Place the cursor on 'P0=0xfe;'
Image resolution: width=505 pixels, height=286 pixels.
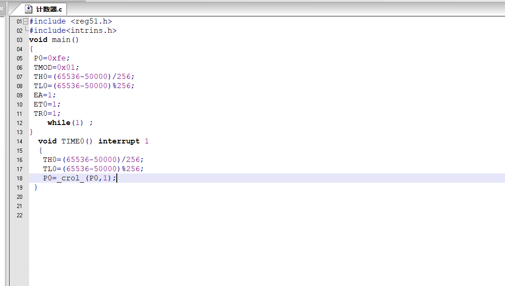(x=52, y=58)
